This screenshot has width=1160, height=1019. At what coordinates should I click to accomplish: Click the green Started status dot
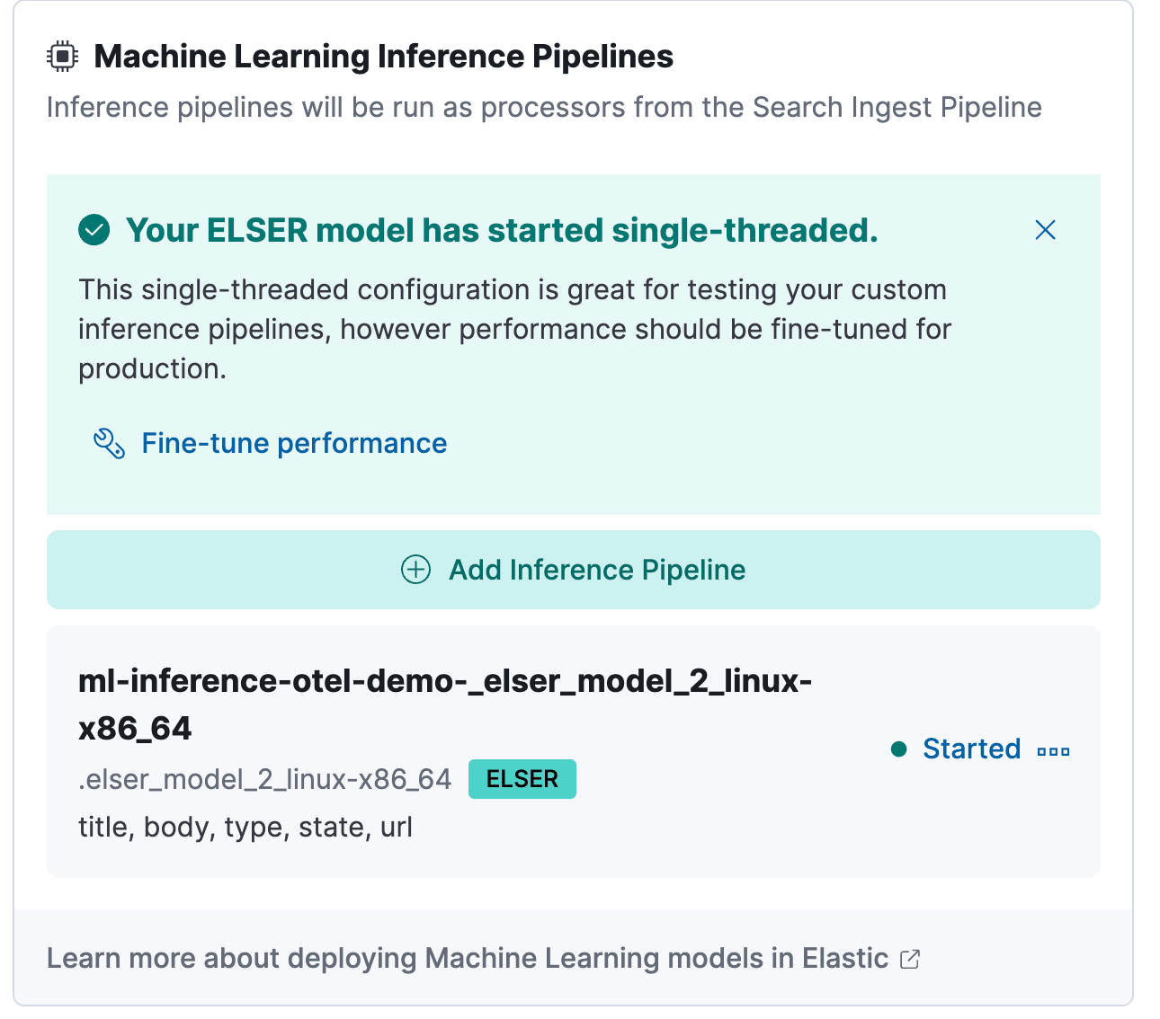coord(898,749)
